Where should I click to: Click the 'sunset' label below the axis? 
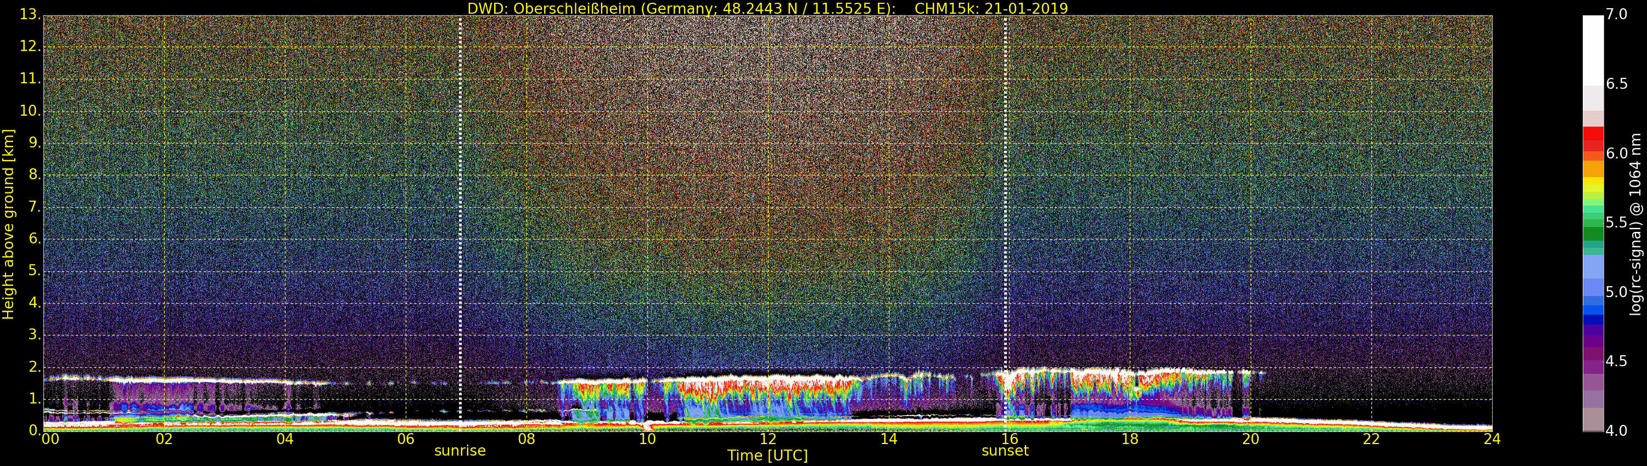(x=1005, y=451)
